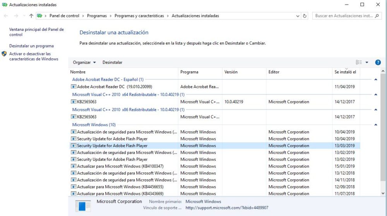Screen dimensions: 387x216
Task: Sort by Se instaló el column header
Action: click(x=346, y=72)
